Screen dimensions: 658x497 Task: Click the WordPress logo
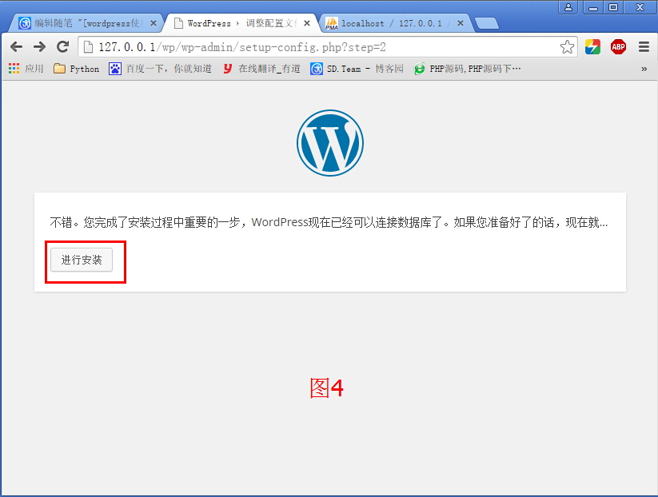[330, 143]
